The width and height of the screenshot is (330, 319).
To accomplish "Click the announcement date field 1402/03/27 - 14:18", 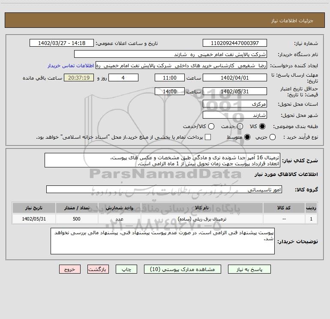I will 62,43.
